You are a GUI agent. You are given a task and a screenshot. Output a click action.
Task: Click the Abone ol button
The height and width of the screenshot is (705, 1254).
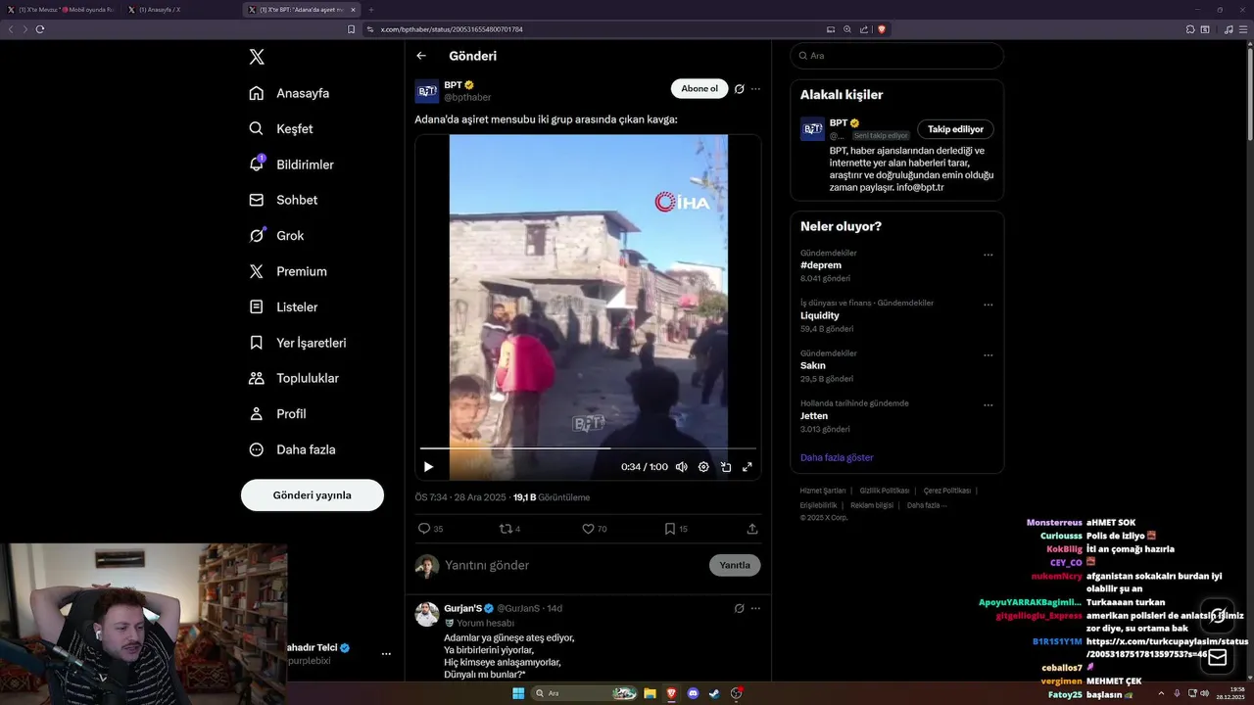(x=699, y=89)
